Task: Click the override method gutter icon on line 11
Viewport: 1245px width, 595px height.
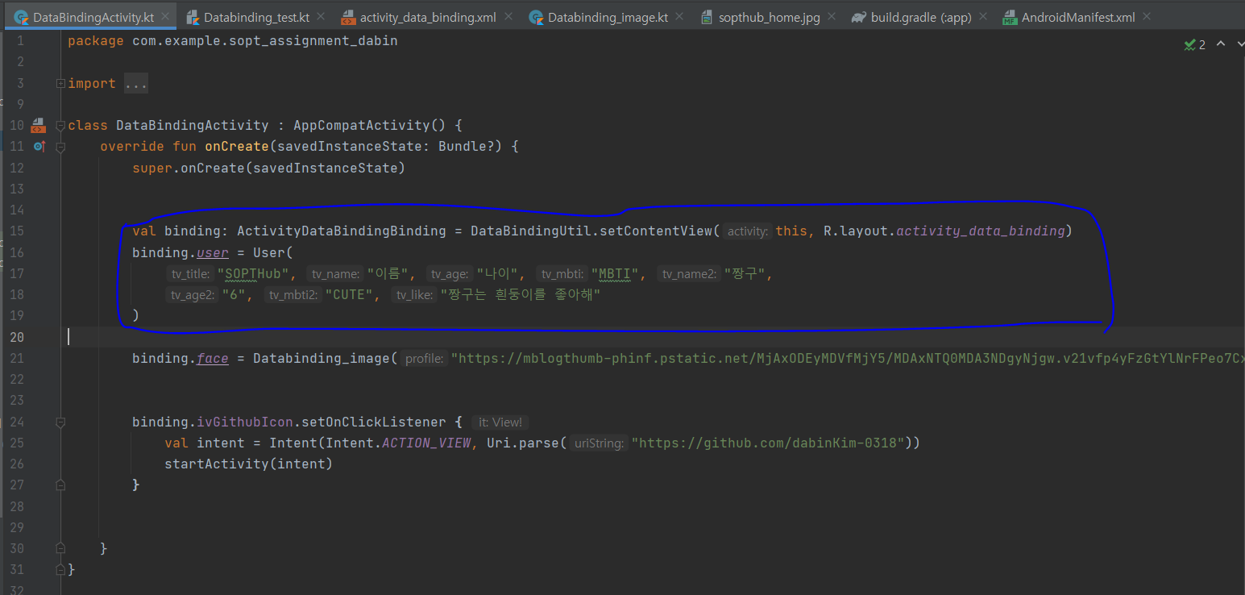Action: 39,147
